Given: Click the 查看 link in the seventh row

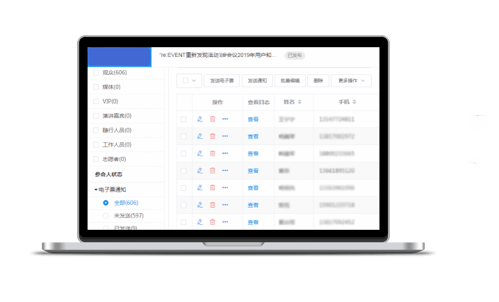Looking at the screenshot, I should tap(253, 222).
